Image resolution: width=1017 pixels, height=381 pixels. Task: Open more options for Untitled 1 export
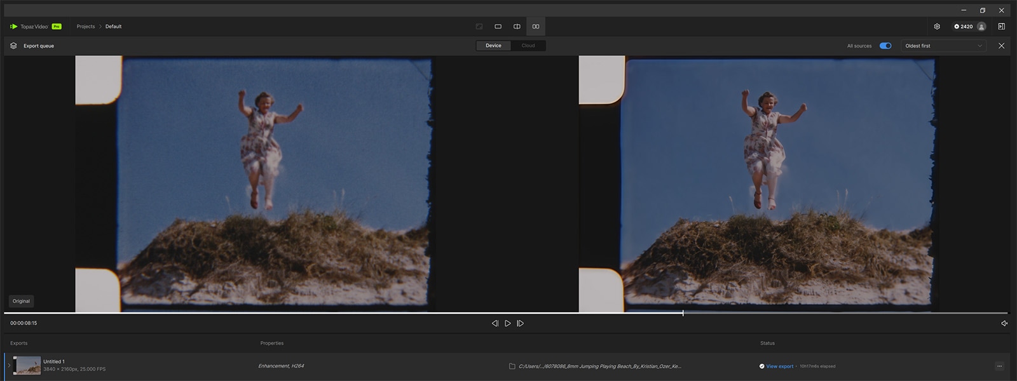999,366
